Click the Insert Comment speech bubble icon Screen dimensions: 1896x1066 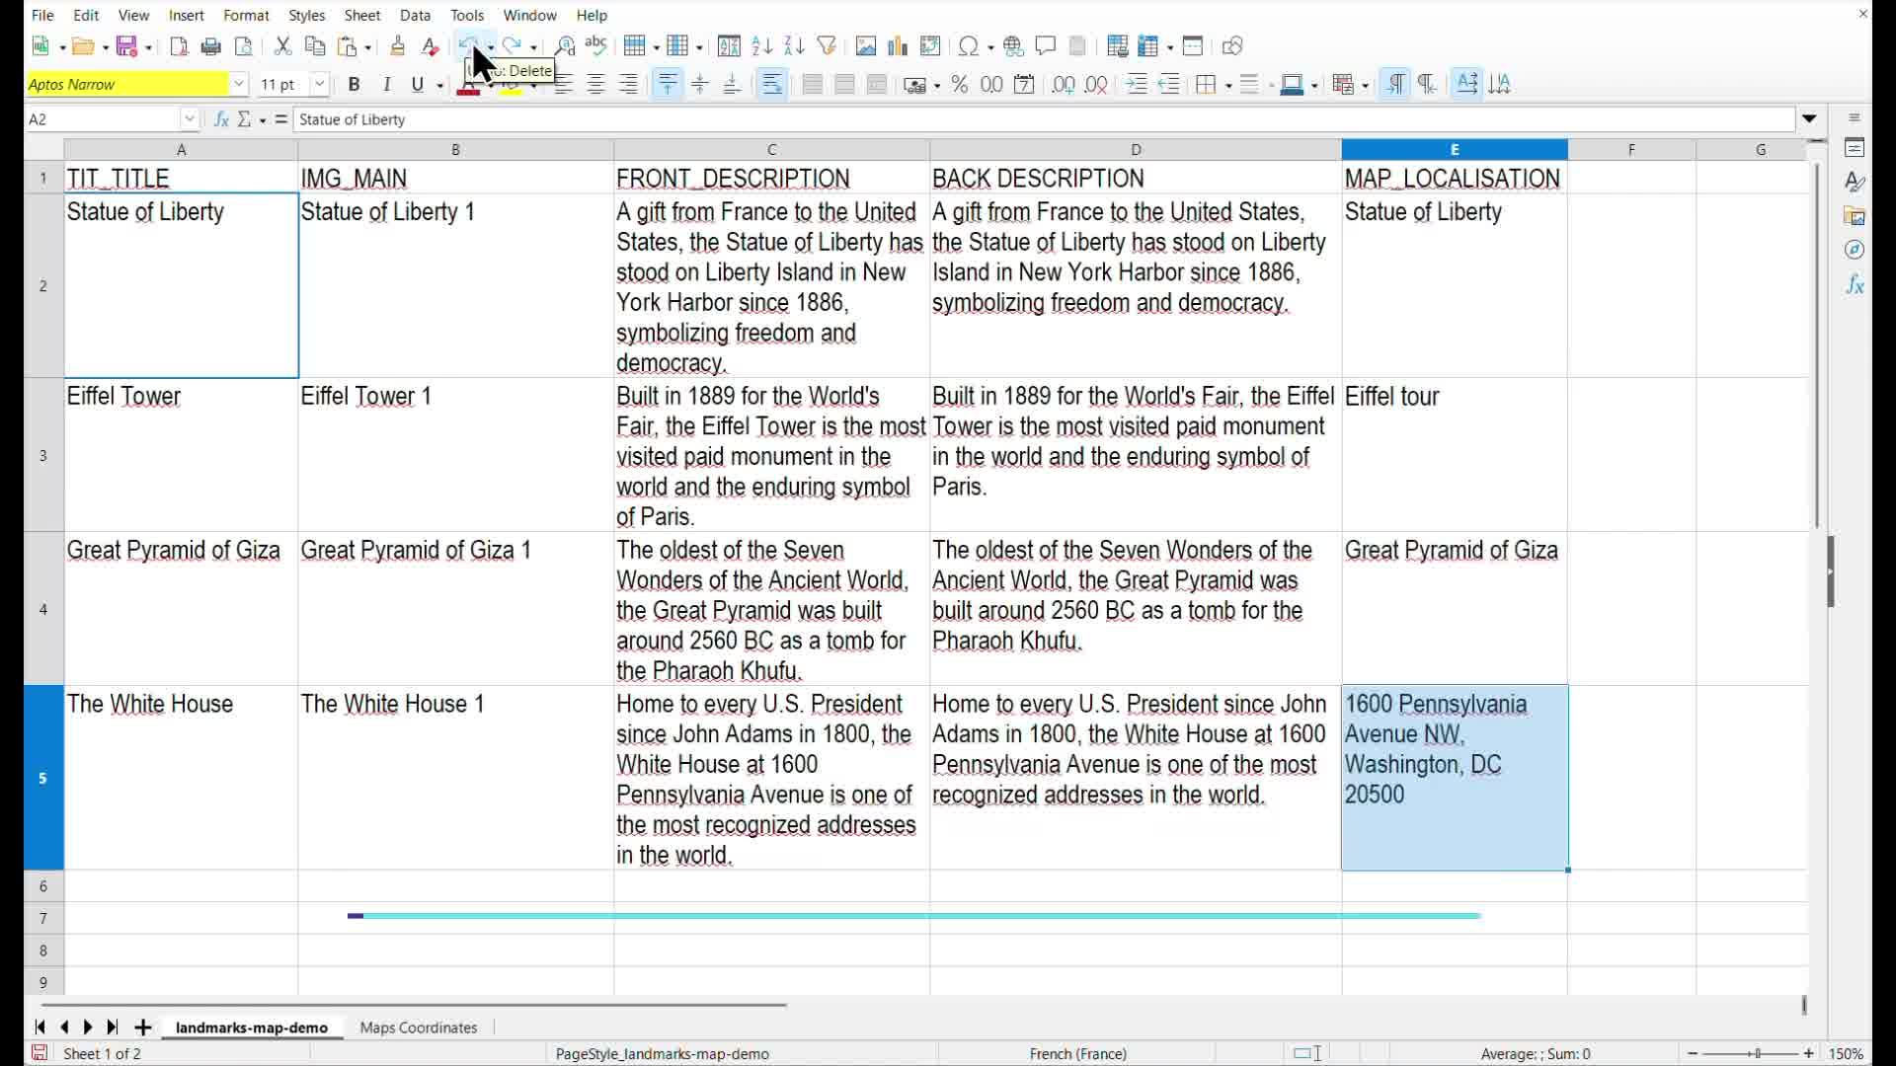click(x=1046, y=46)
